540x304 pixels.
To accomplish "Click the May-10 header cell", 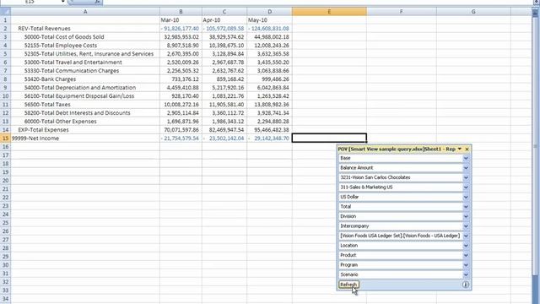I will point(269,20).
